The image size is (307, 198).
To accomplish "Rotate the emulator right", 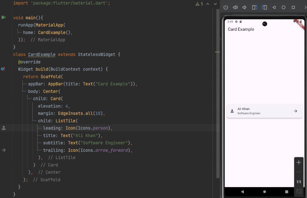I will 264,7.
